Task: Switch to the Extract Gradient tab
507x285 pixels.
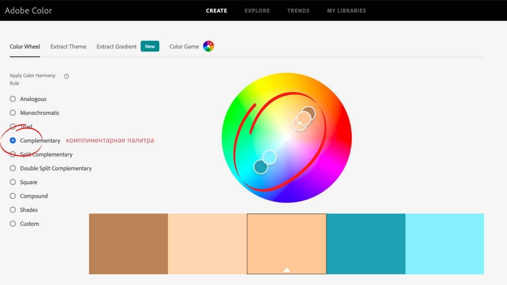Action: point(116,46)
